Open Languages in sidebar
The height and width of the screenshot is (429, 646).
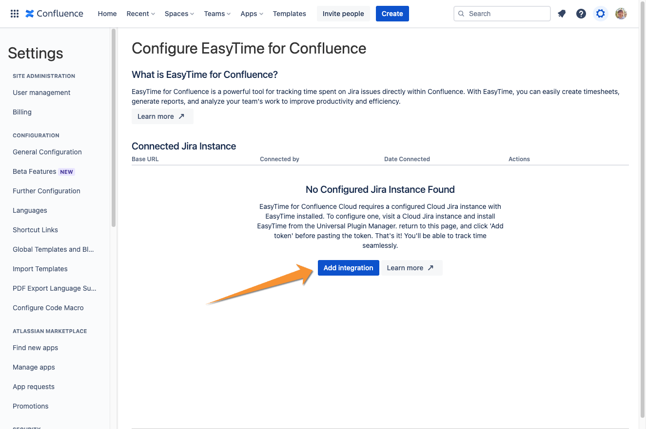(30, 210)
